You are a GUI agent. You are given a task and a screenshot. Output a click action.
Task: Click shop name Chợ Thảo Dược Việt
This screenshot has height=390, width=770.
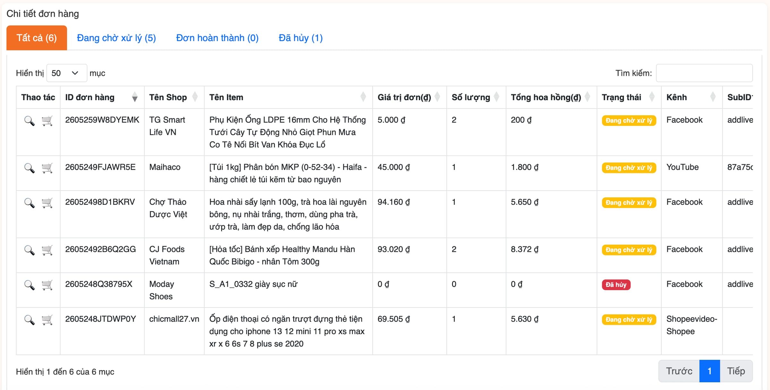168,208
